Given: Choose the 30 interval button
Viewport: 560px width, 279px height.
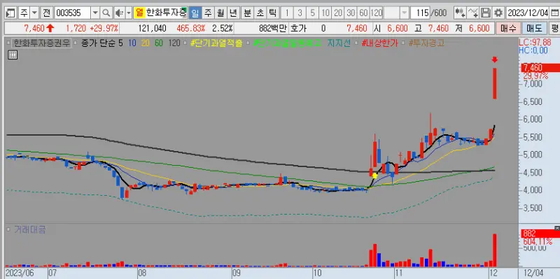Looking at the screenshot, I should (351, 13).
